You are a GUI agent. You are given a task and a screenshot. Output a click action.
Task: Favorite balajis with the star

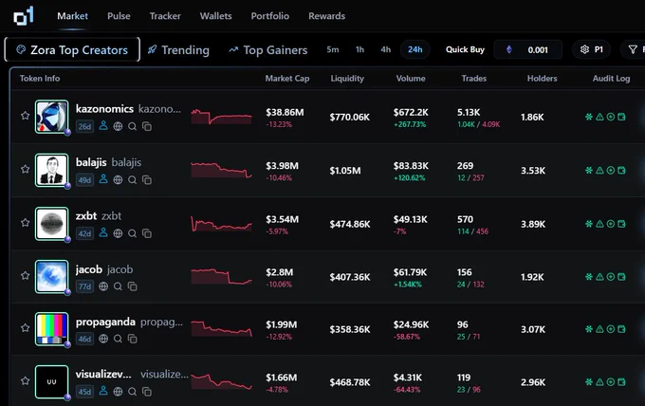point(25,169)
